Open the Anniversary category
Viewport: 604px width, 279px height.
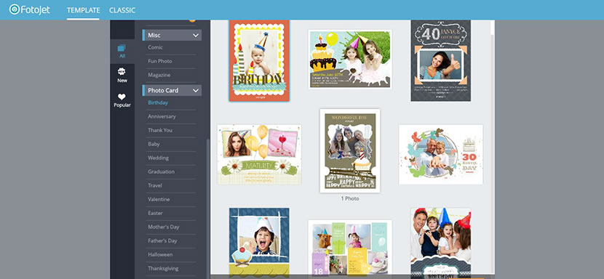click(162, 116)
